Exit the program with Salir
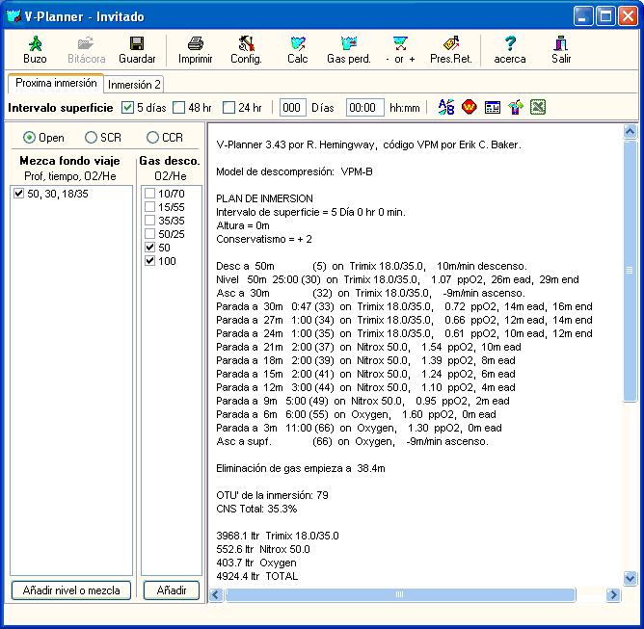Image resolution: width=644 pixels, height=629 pixels. [561, 50]
